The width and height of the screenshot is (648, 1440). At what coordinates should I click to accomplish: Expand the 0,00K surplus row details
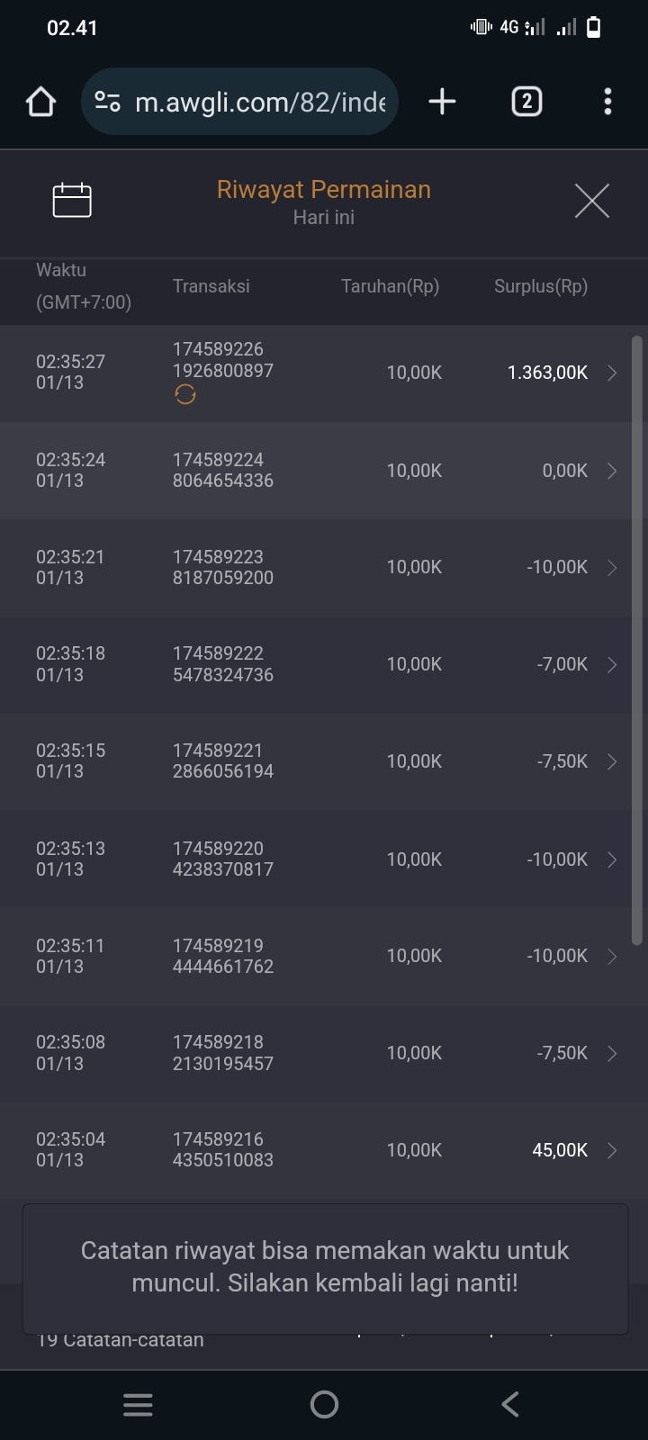coord(612,471)
